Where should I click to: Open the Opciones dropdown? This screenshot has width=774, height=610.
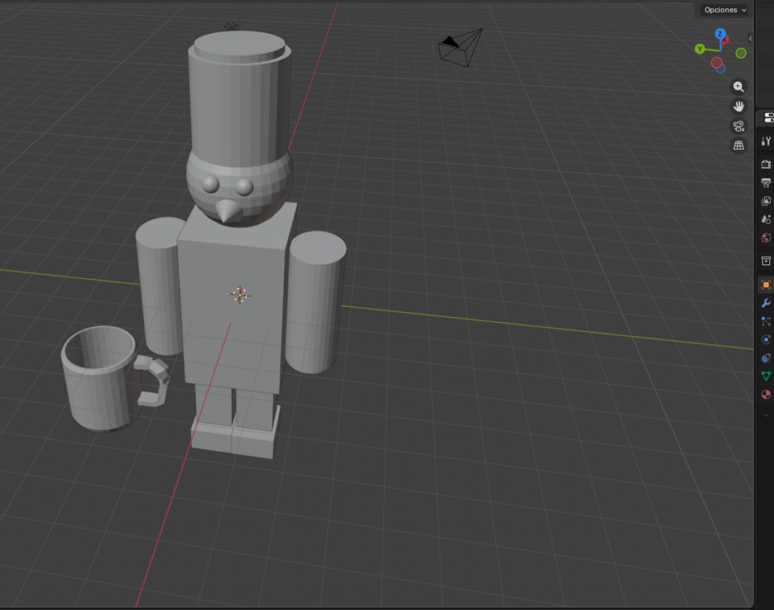tap(724, 10)
